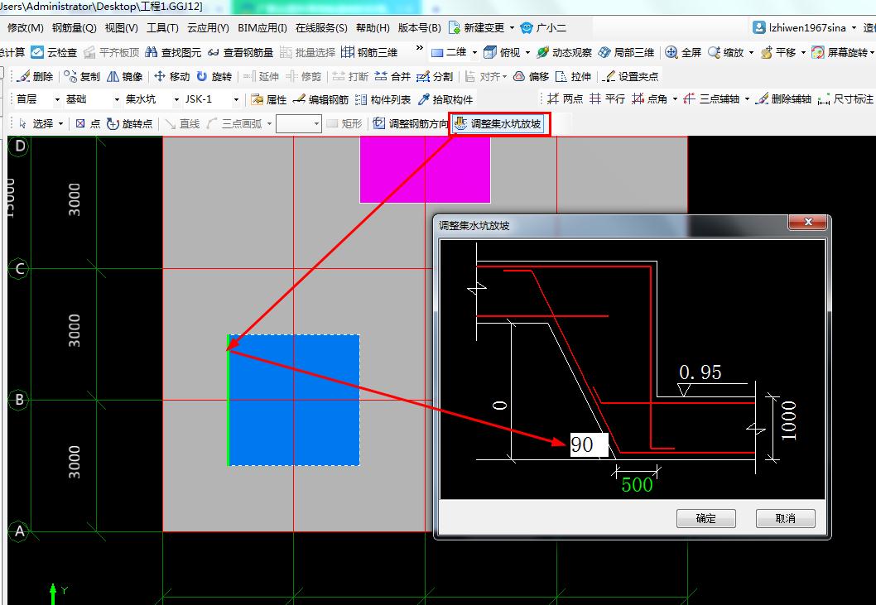The image size is (876, 605).
Task: Click the 云检查 cloud check icon
Action: 37,52
